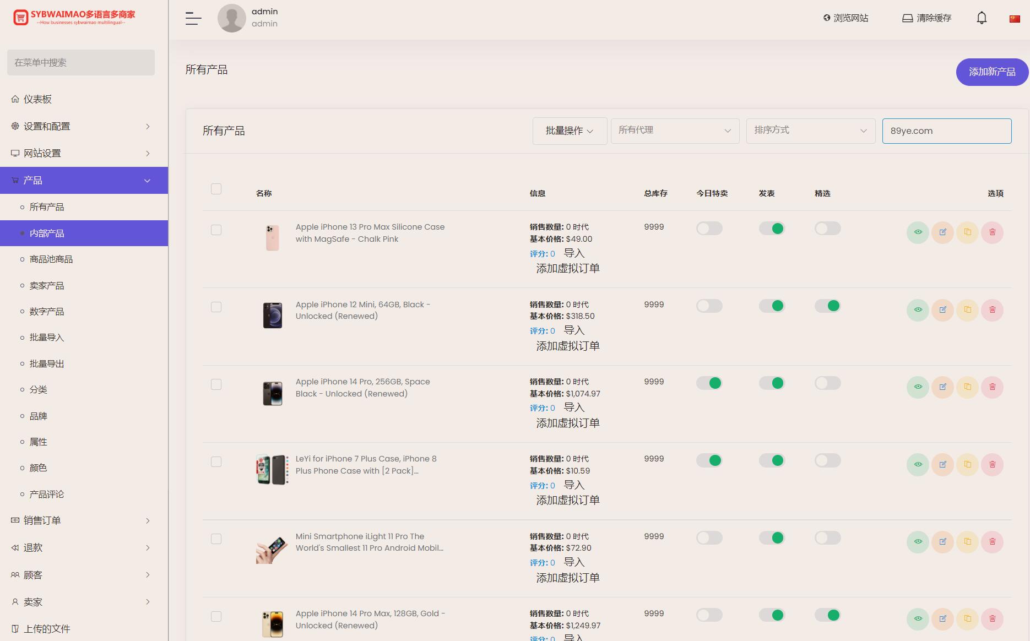View the iPhone 14 Pro 256GB product
Screen dimensions: 1030x641
click(x=918, y=387)
